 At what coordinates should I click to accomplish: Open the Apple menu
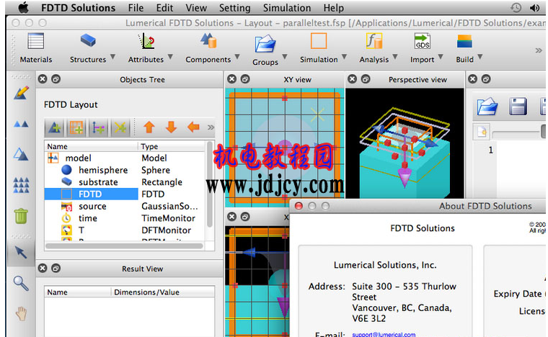[23, 7]
